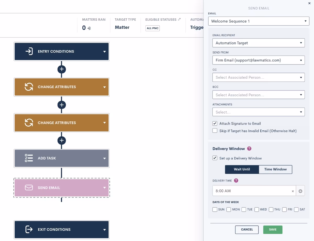Open the Matters Ran arrow icon
314x241 pixels.
point(89,28)
